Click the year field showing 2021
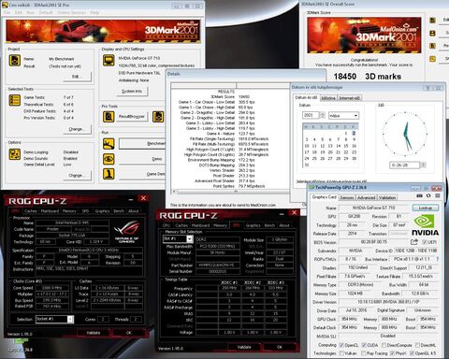This screenshot has width=449, height=359. (x=311, y=115)
